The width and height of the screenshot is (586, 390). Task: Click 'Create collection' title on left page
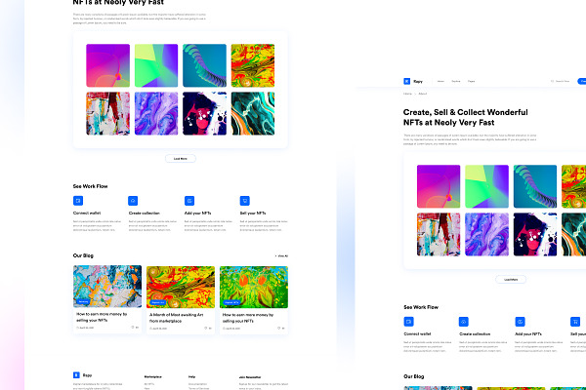[x=145, y=214]
